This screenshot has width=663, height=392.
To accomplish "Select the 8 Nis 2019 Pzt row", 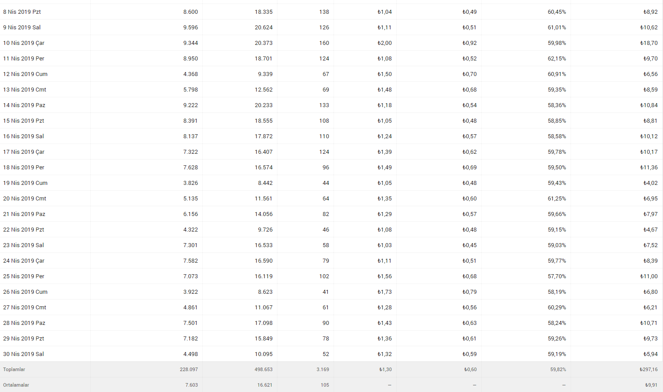I will point(331,12).
